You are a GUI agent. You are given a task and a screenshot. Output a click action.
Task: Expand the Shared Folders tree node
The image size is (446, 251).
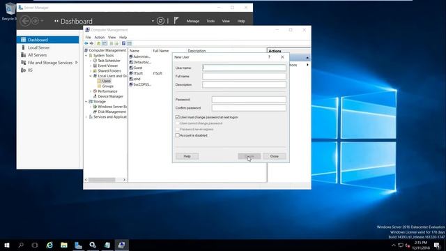tap(91, 71)
